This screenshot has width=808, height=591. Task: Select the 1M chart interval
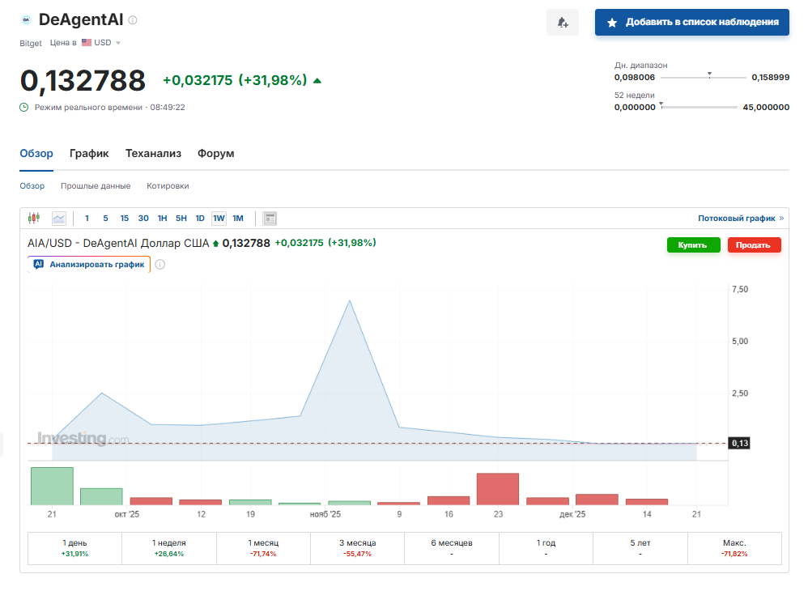[x=238, y=218]
